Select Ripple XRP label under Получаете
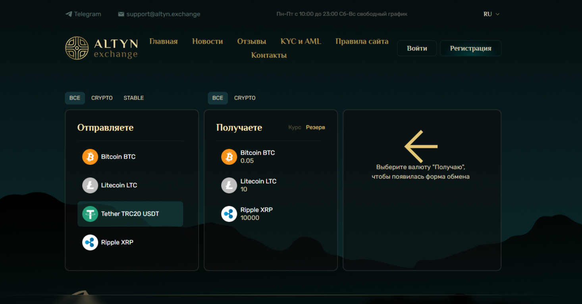Viewport: 582px width, 304px height. 256,210
